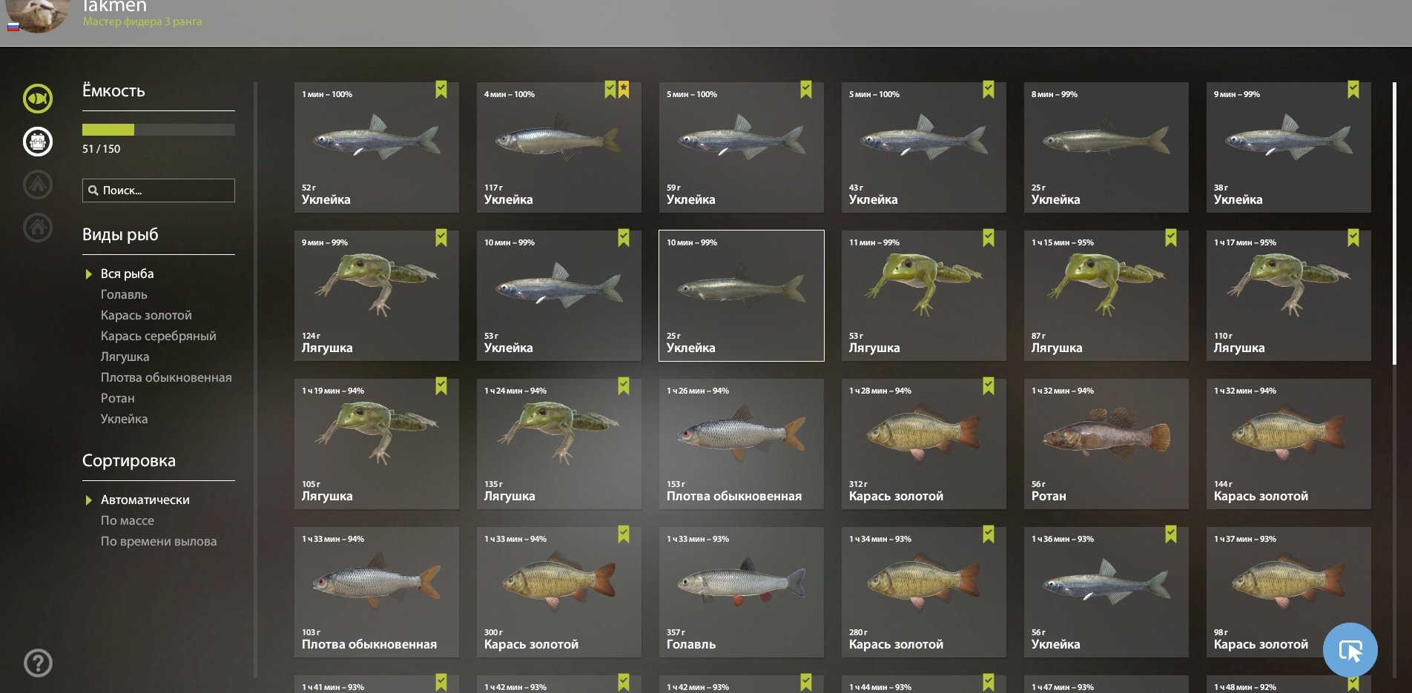Click the star badge on 117 г Уклейка
Viewport: 1412px width, 693px height.
[x=624, y=90]
